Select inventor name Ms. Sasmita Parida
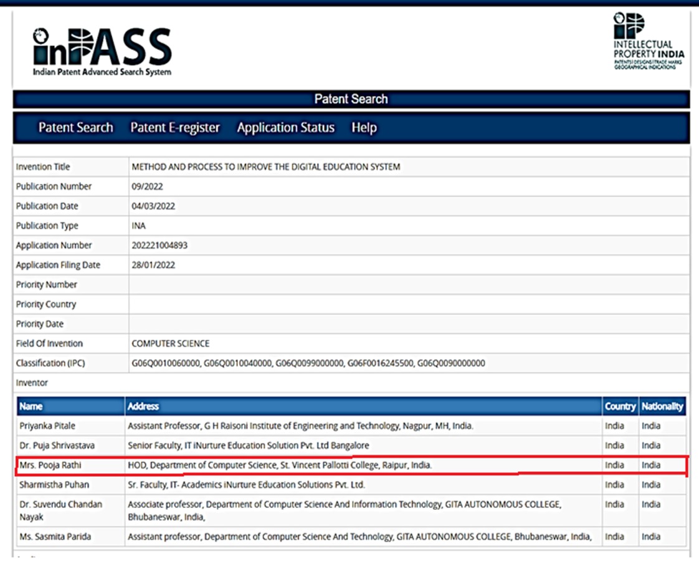The width and height of the screenshot is (699, 571). pos(55,537)
